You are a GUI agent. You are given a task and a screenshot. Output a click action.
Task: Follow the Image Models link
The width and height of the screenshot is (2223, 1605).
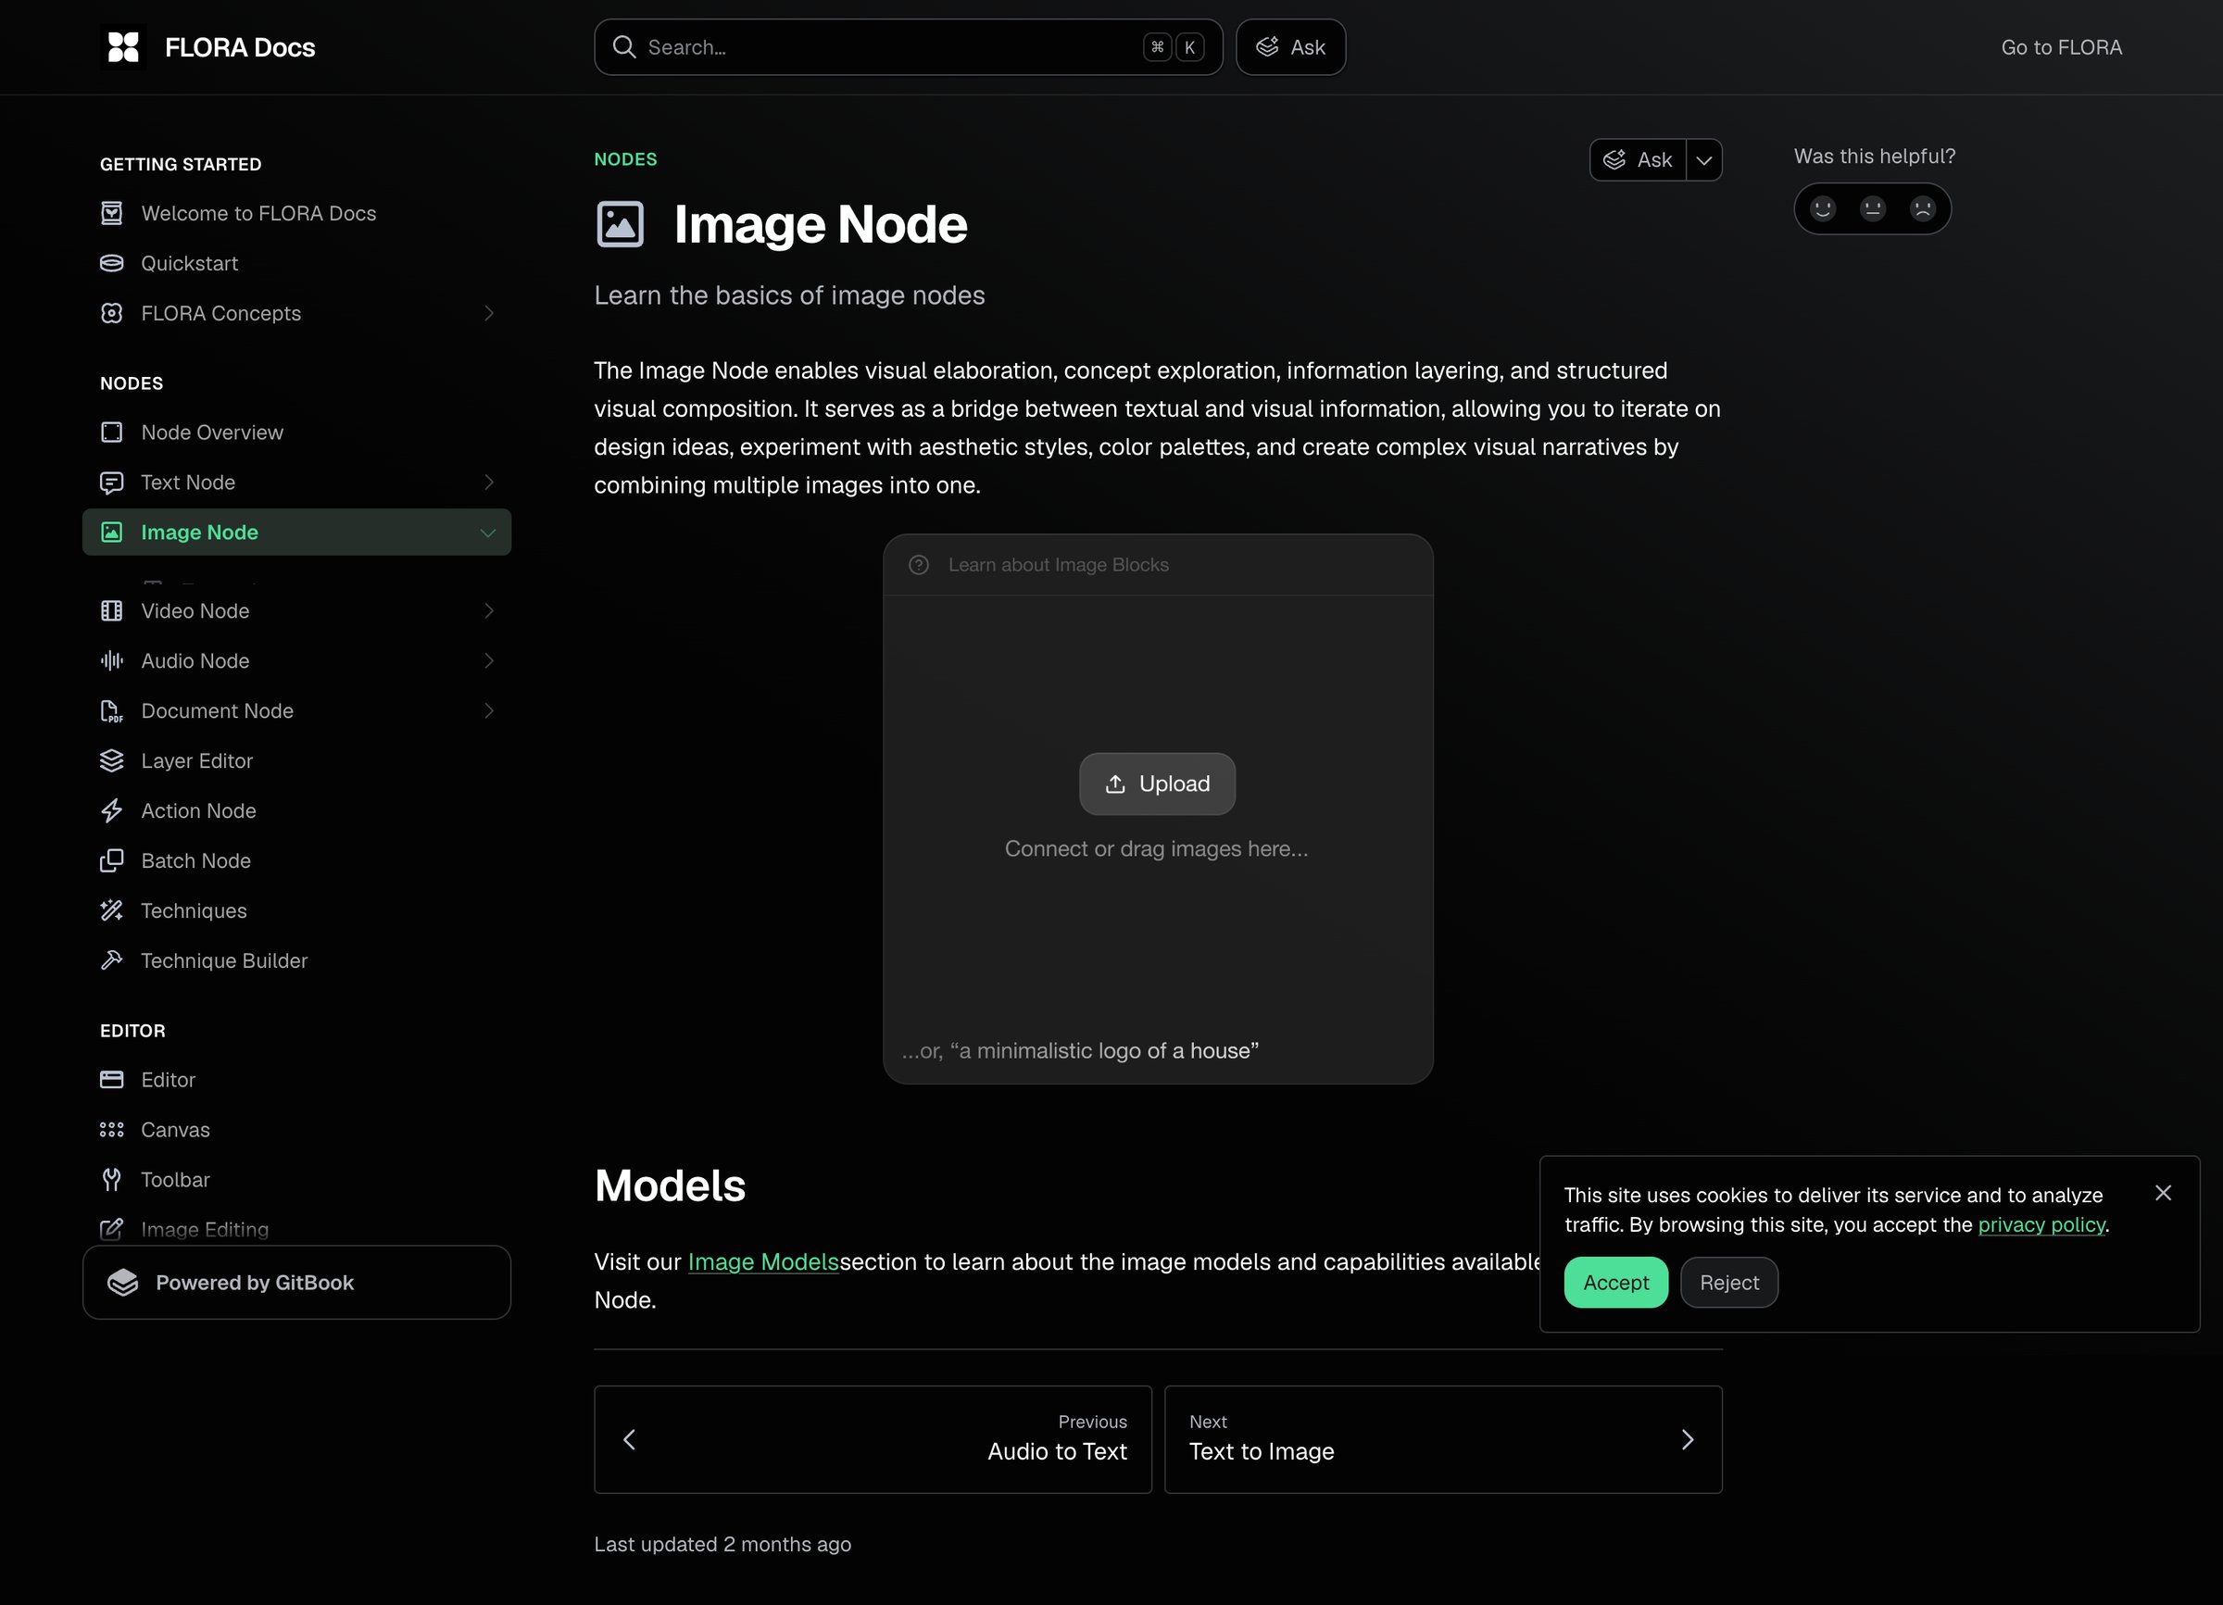[762, 1261]
